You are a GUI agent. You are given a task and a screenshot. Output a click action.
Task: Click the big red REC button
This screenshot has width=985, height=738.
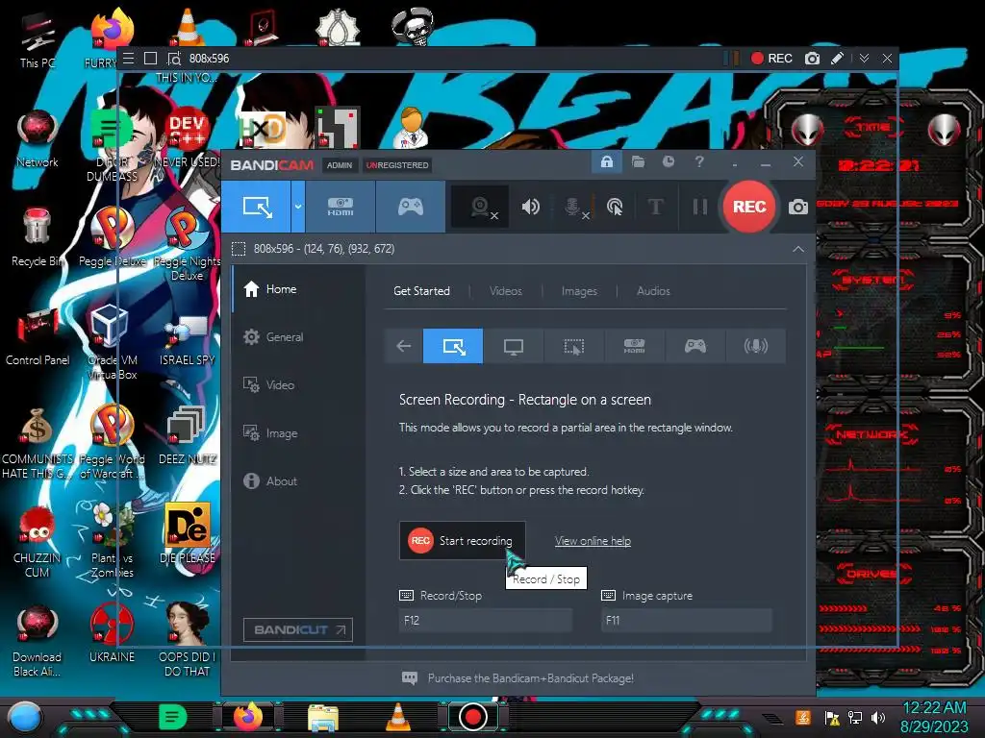point(748,207)
